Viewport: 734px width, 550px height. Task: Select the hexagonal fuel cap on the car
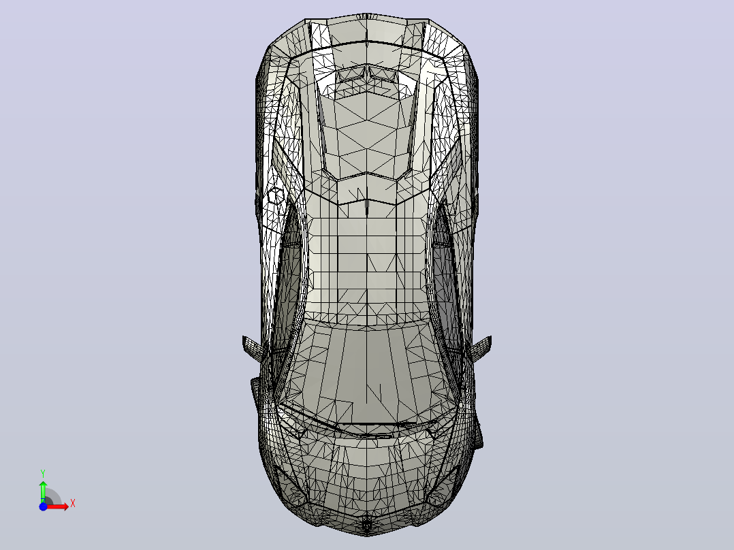click(276, 195)
